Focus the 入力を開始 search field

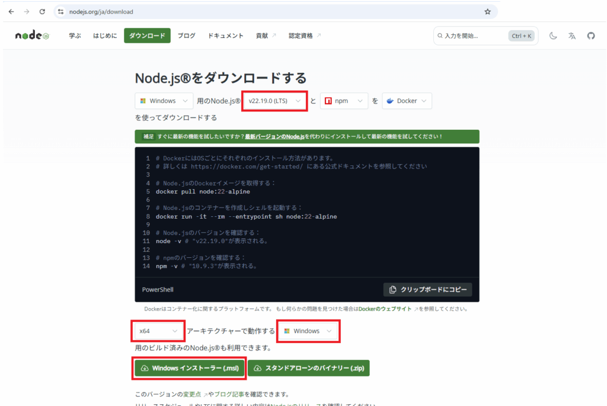coord(485,36)
